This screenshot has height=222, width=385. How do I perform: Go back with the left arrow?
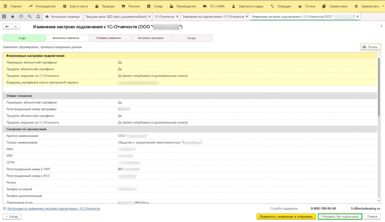pos(7,27)
